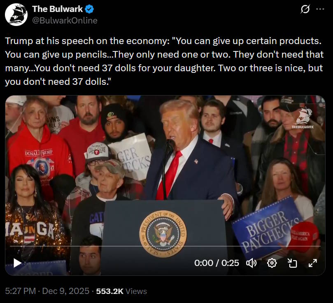Open the 5:27 PM Dec 9 timestamp

click(x=47, y=291)
